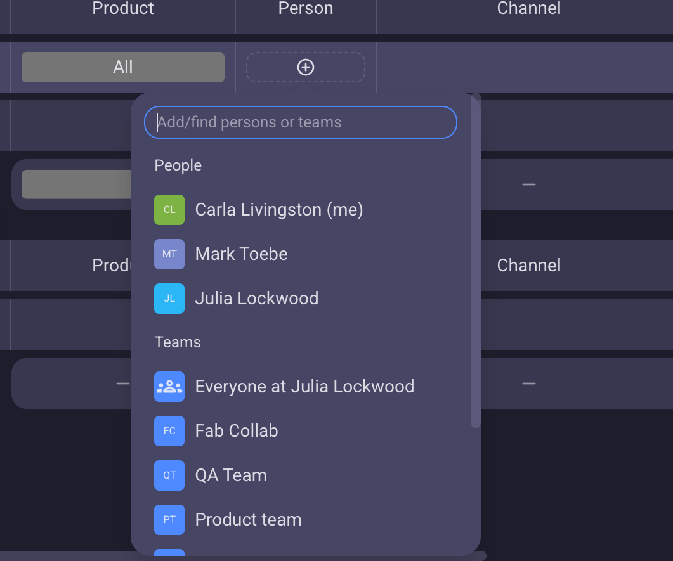Click the FC team avatar icon

click(x=169, y=431)
